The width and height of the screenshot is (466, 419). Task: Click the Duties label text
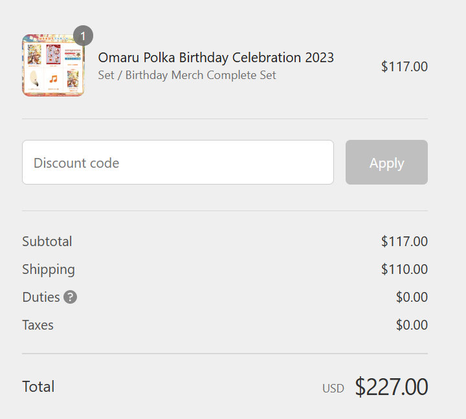tap(41, 297)
